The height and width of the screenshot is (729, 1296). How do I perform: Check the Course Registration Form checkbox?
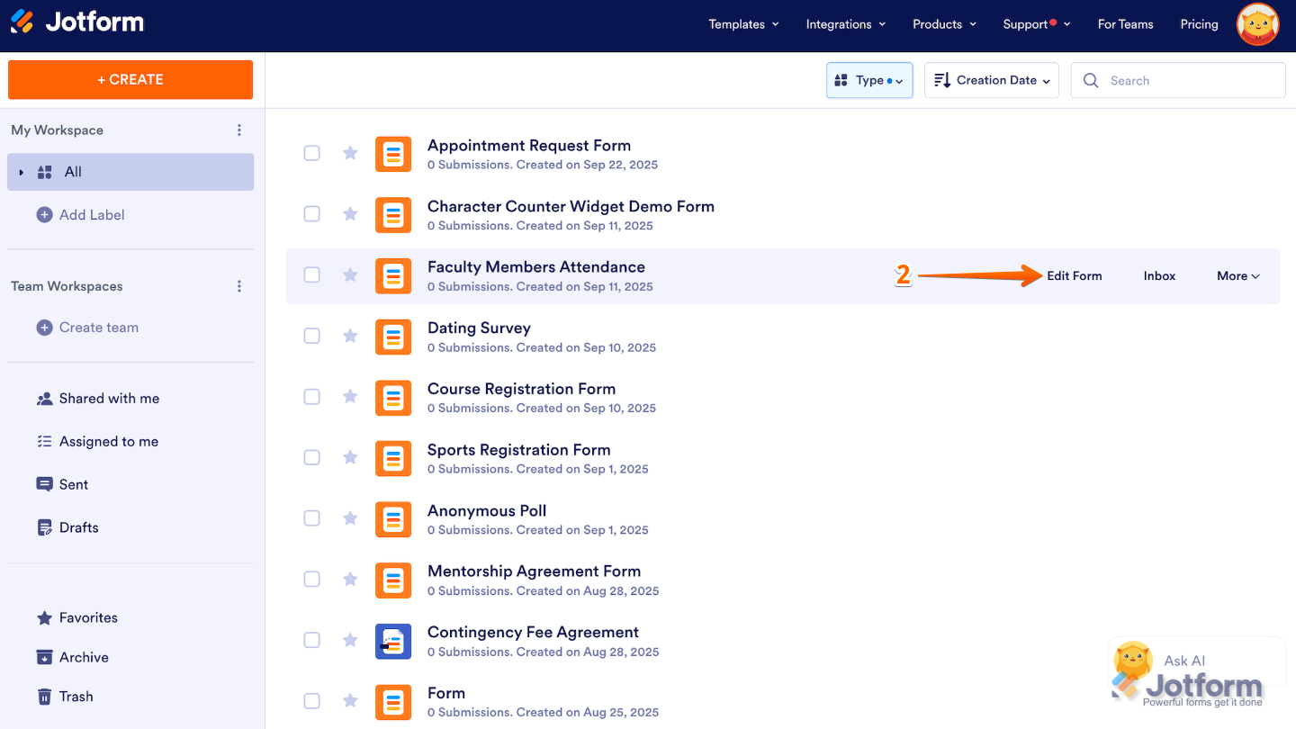[x=311, y=397]
